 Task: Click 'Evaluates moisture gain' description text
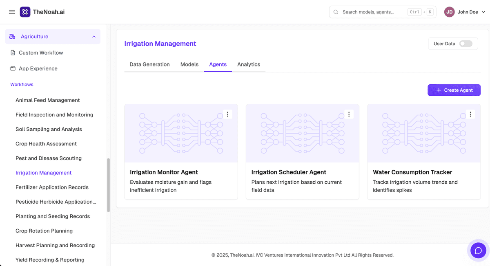(171, 186)
